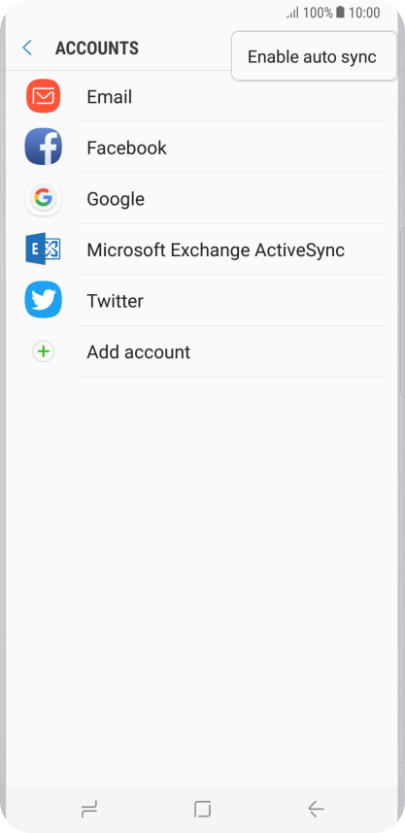405x833 pixels.
Task: Tap the back arrow beside ACCOUNTS
Action: click(27, 48)
